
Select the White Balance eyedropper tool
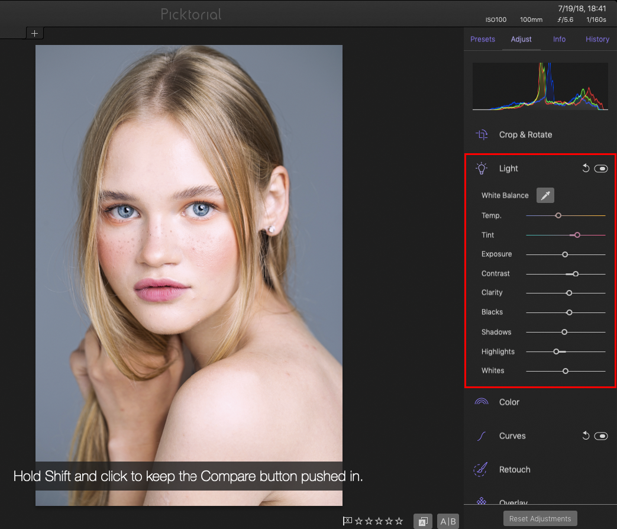pos(545,195)
